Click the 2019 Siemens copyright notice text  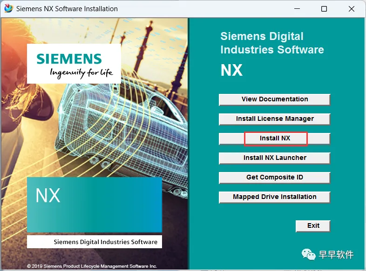pyautogui.click(x=92, y=266)
